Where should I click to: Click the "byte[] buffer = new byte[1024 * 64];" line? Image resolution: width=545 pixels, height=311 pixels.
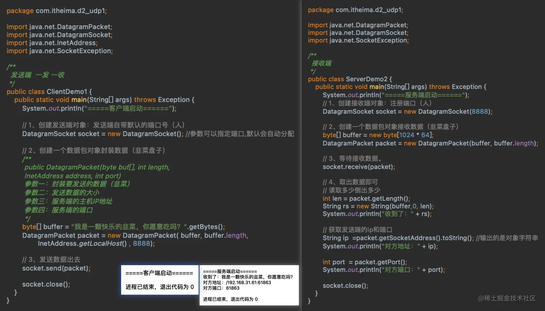[378, 135]
